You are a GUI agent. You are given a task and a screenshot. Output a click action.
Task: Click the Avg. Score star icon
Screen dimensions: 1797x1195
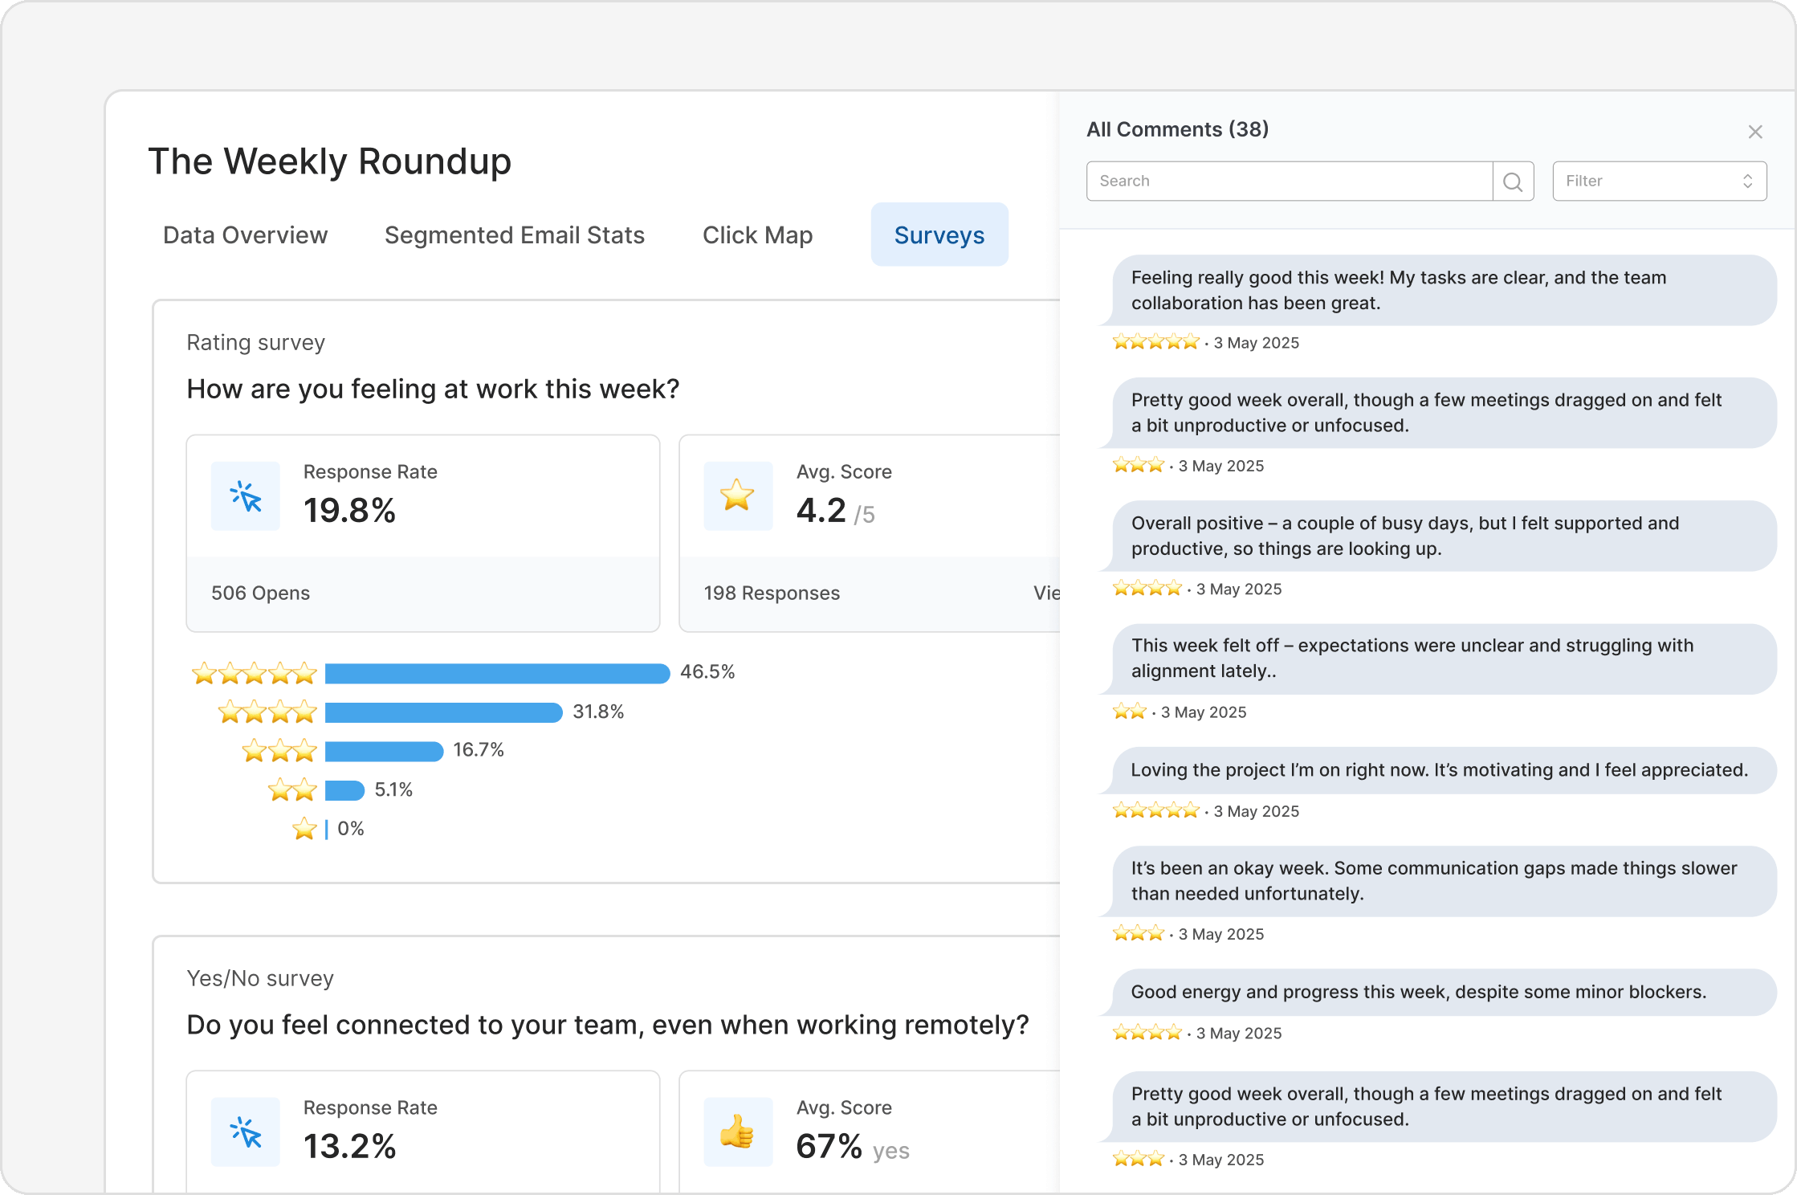(x=737, y=496)
